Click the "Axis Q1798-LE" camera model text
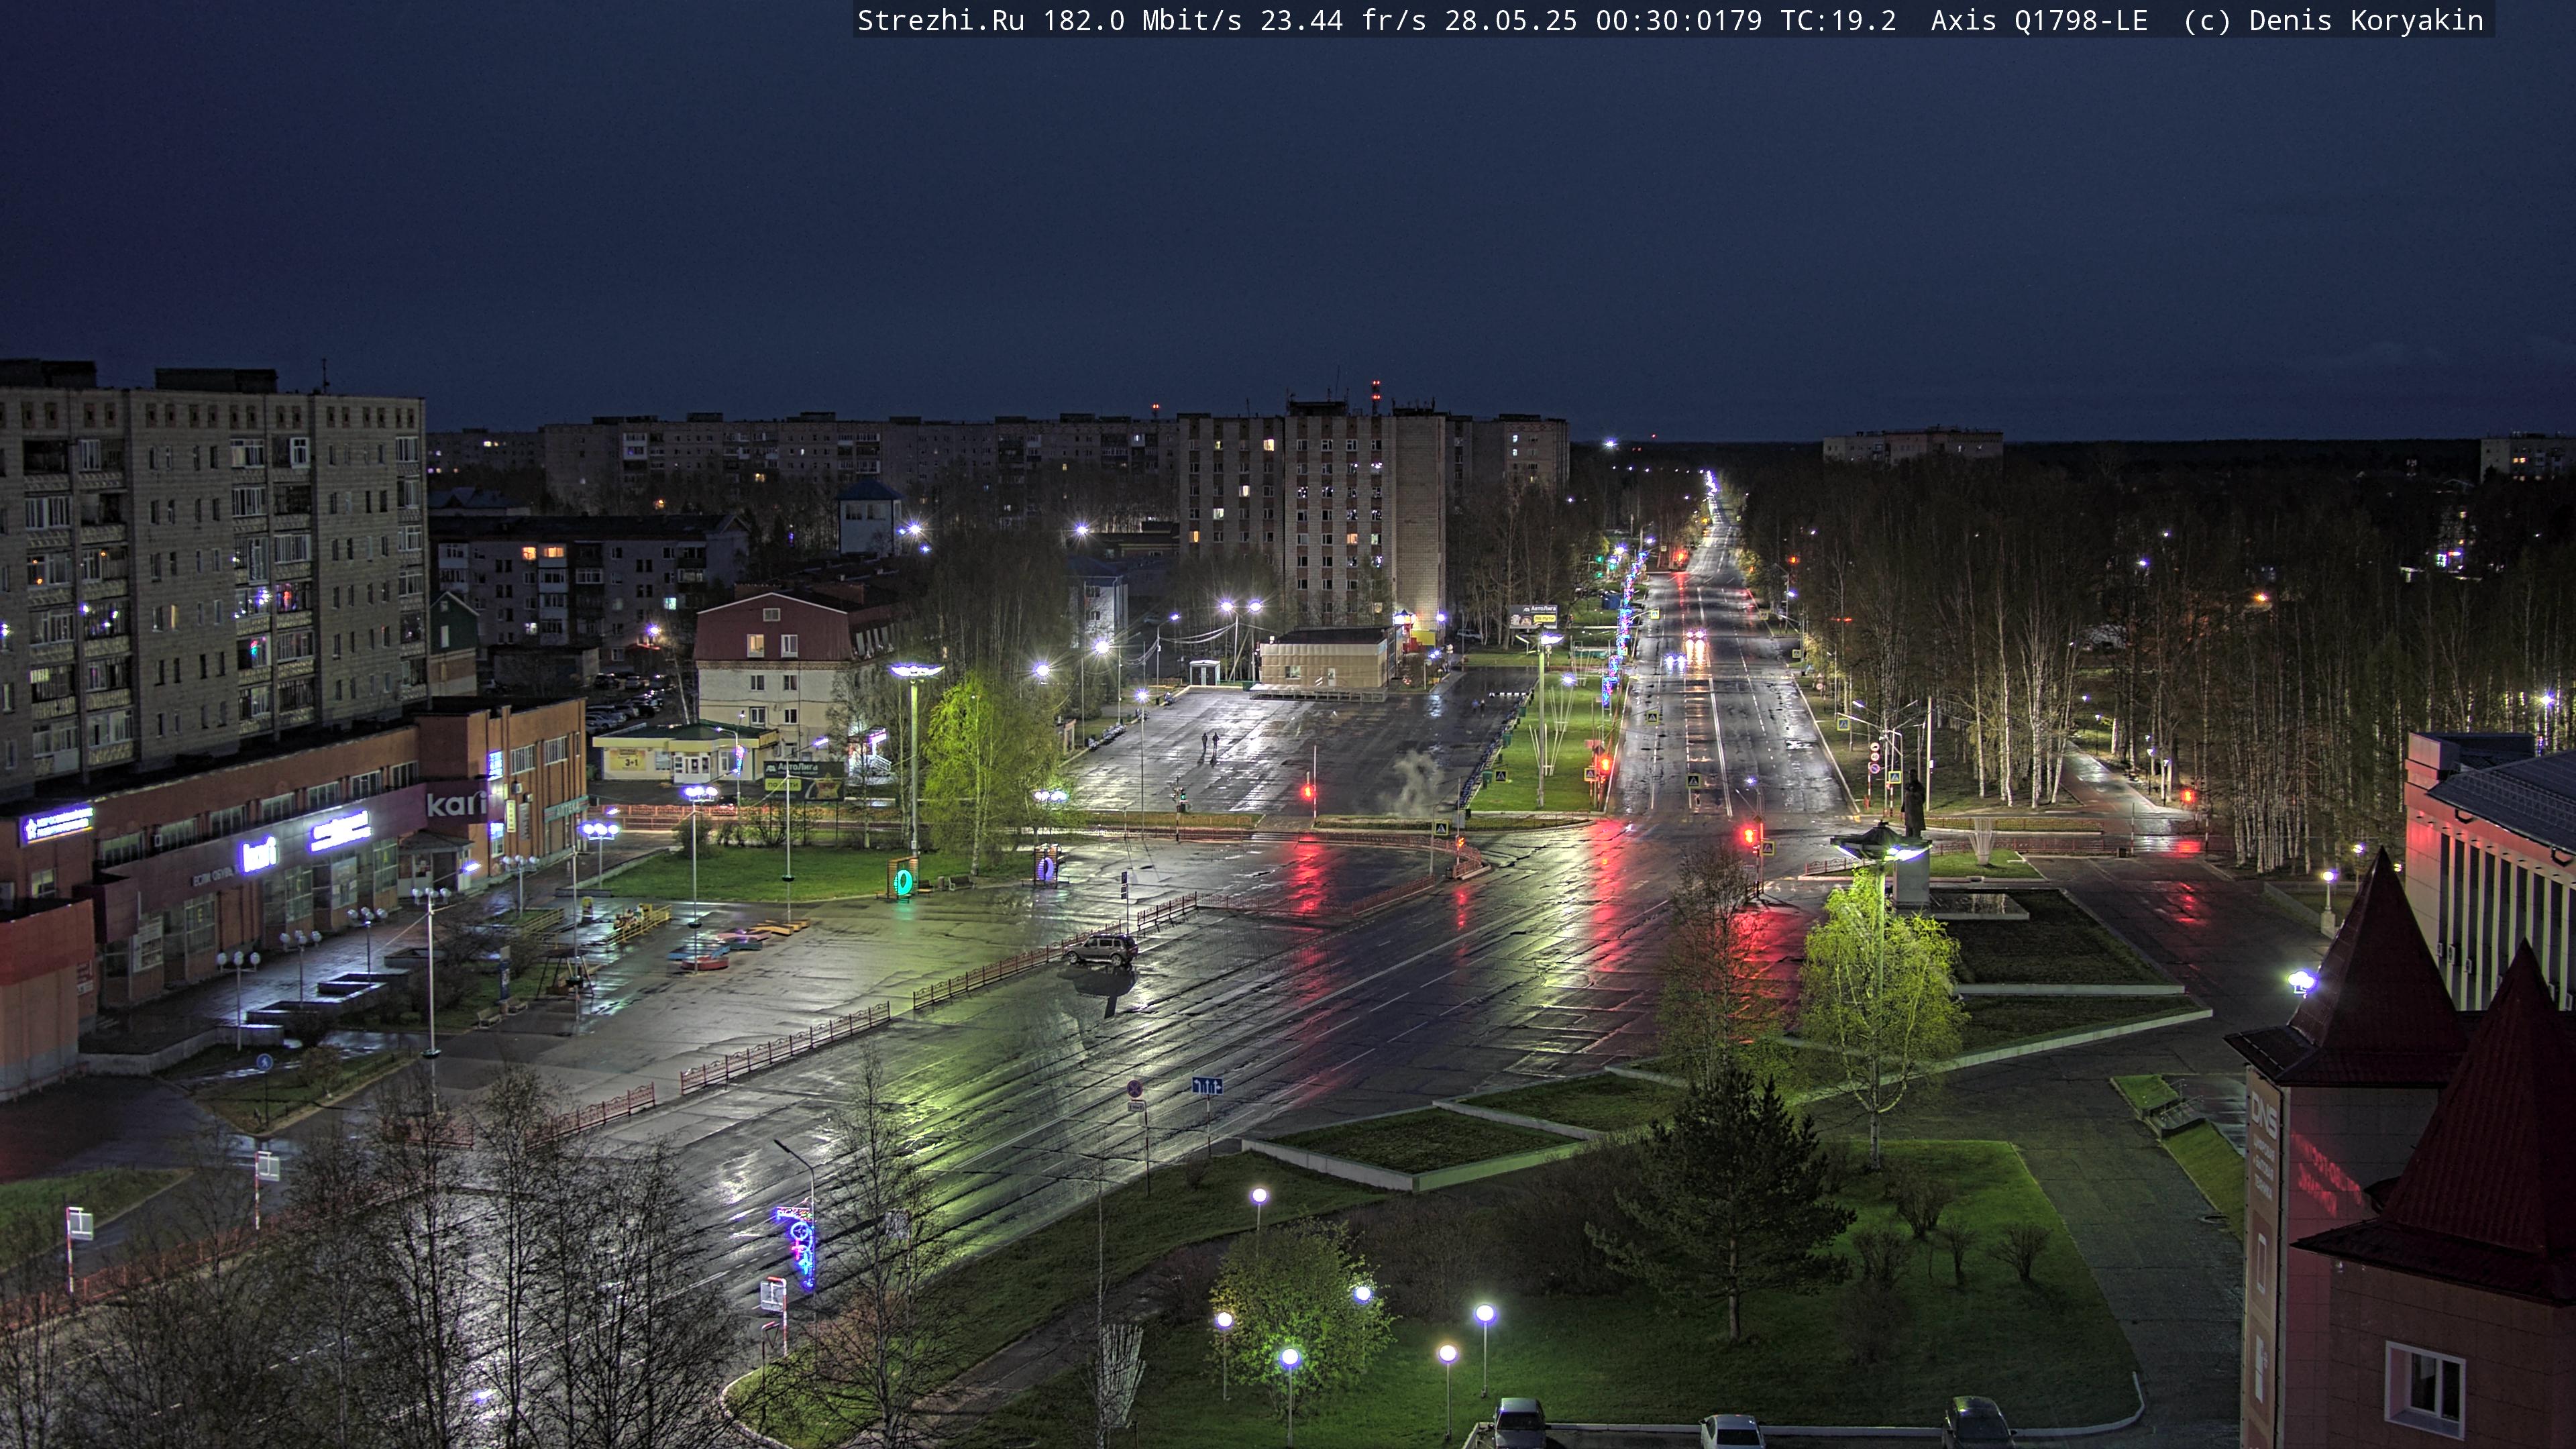The height and width of the screenshot is (1449, 2576). click(x=2039, y=21)
